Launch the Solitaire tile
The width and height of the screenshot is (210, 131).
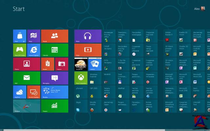pos(95,64)
